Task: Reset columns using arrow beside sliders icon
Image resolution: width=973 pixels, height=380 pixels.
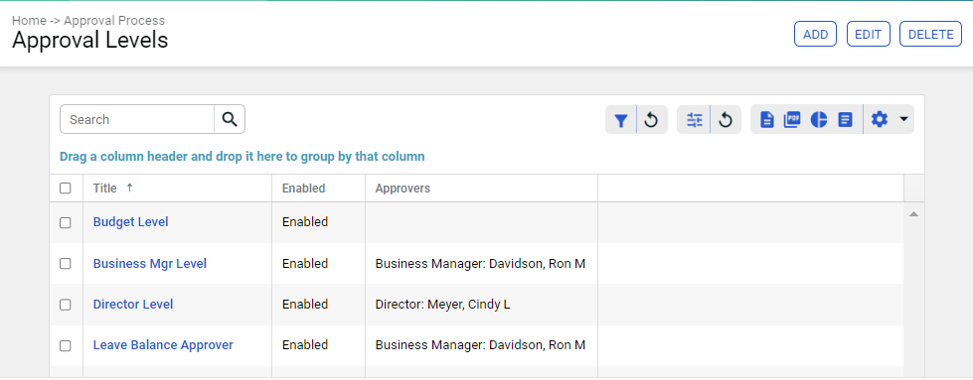Action: [x=726, y=120]
